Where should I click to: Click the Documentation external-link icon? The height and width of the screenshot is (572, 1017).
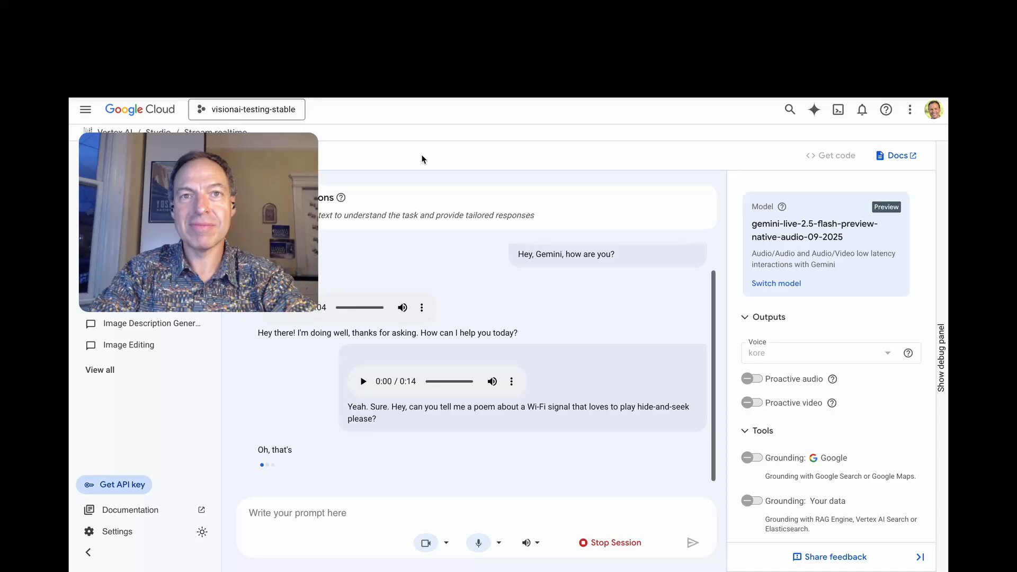[x=201, y=510]
